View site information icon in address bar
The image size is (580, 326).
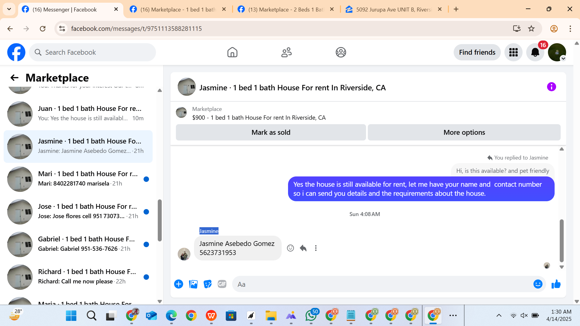point(62,29)
